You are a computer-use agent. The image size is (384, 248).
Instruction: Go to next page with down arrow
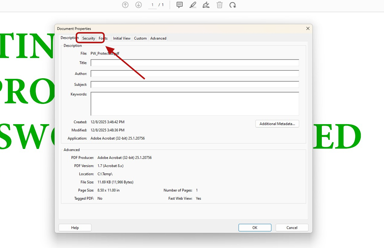[x=139, y=5]
